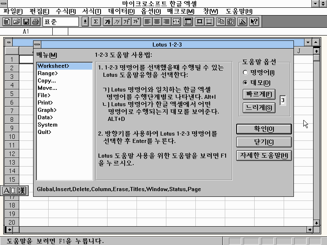327x245 pixels.
Task: Click the horizontal scrollbar right arrow
Action: (x=310, y=229)
